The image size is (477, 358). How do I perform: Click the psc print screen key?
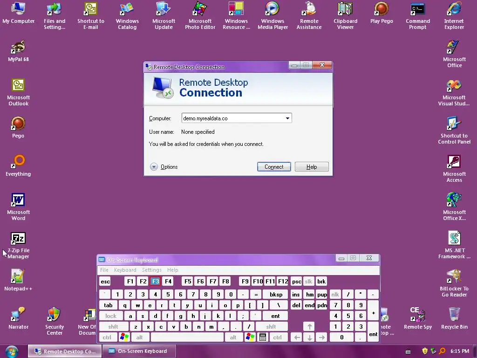tap(296, 282)
